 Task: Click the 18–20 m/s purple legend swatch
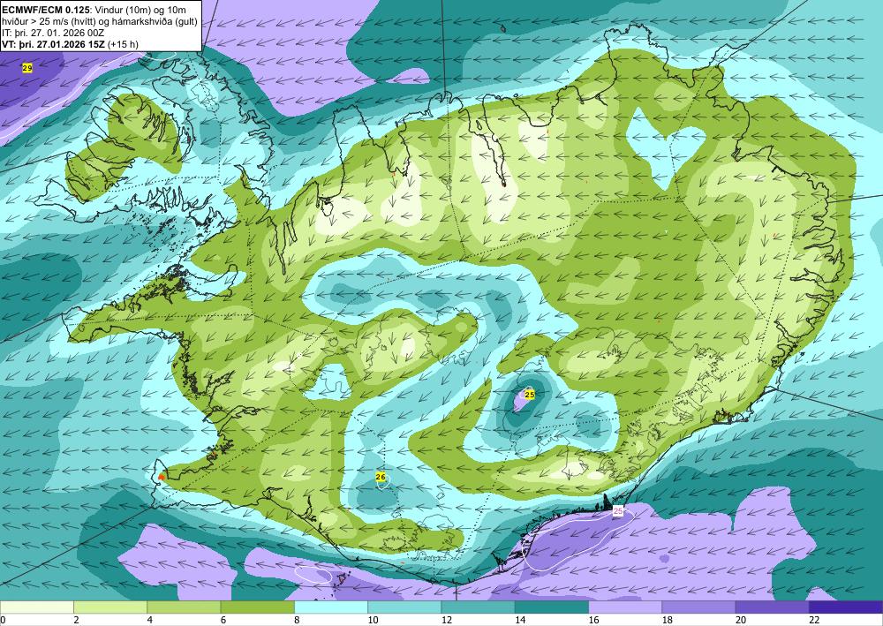(698, 607)
